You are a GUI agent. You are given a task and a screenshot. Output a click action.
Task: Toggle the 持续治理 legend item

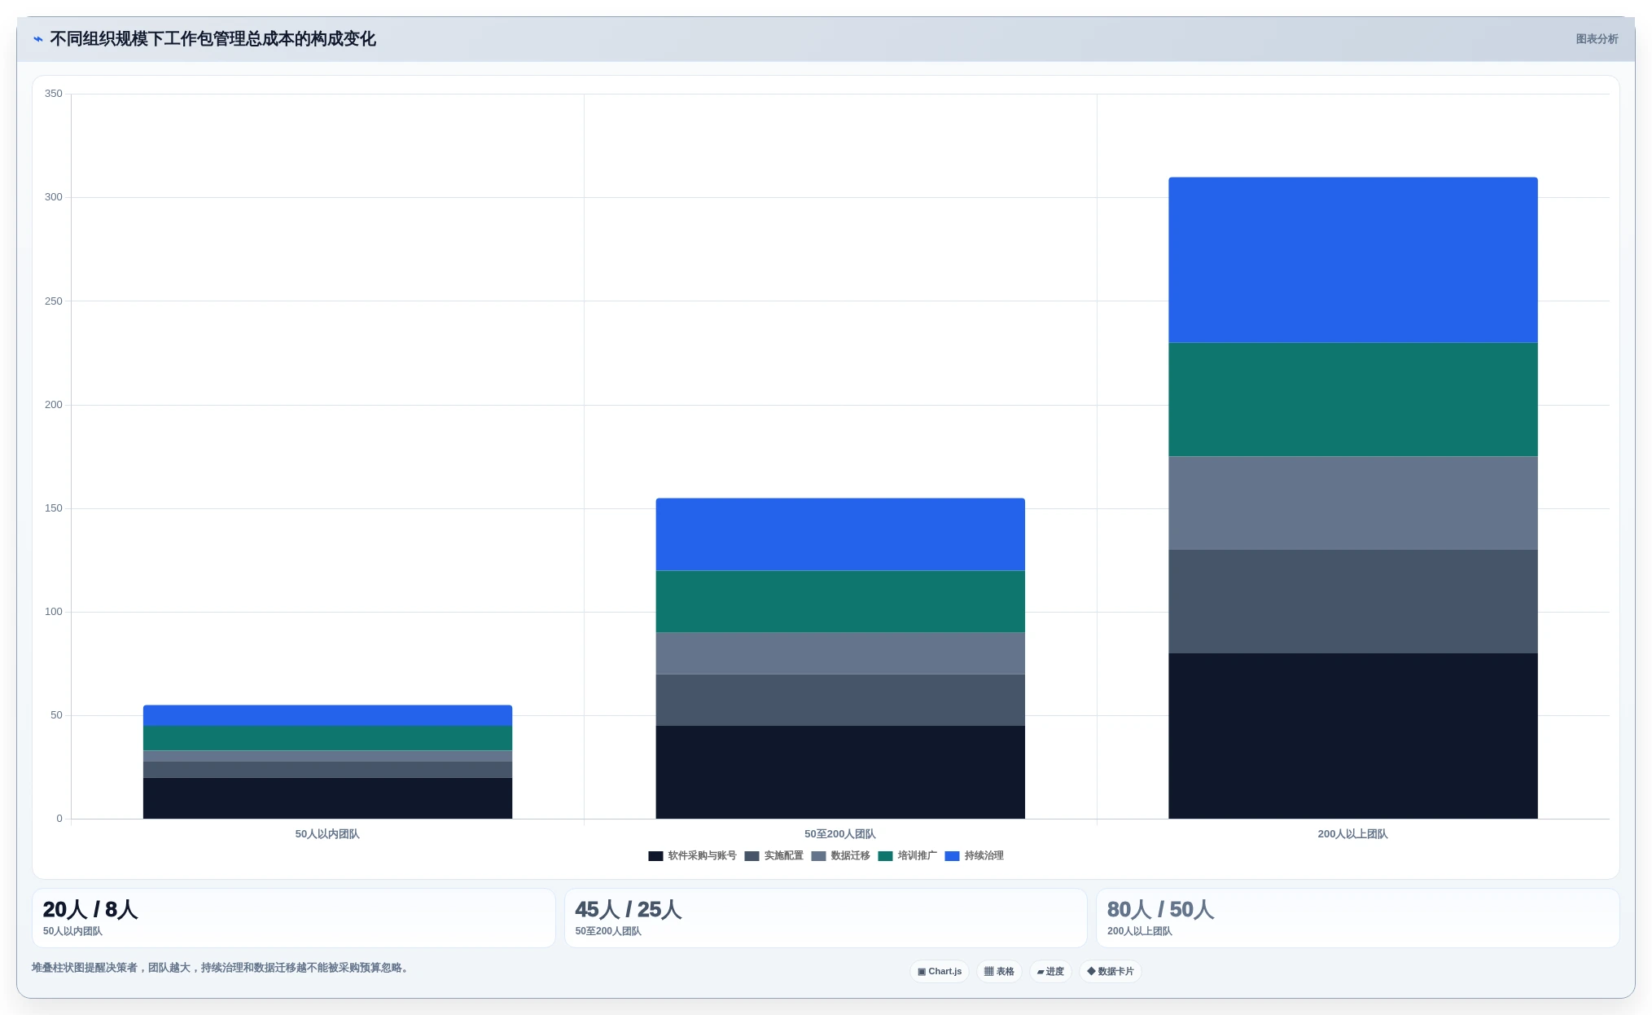click(x=974, y=855)
